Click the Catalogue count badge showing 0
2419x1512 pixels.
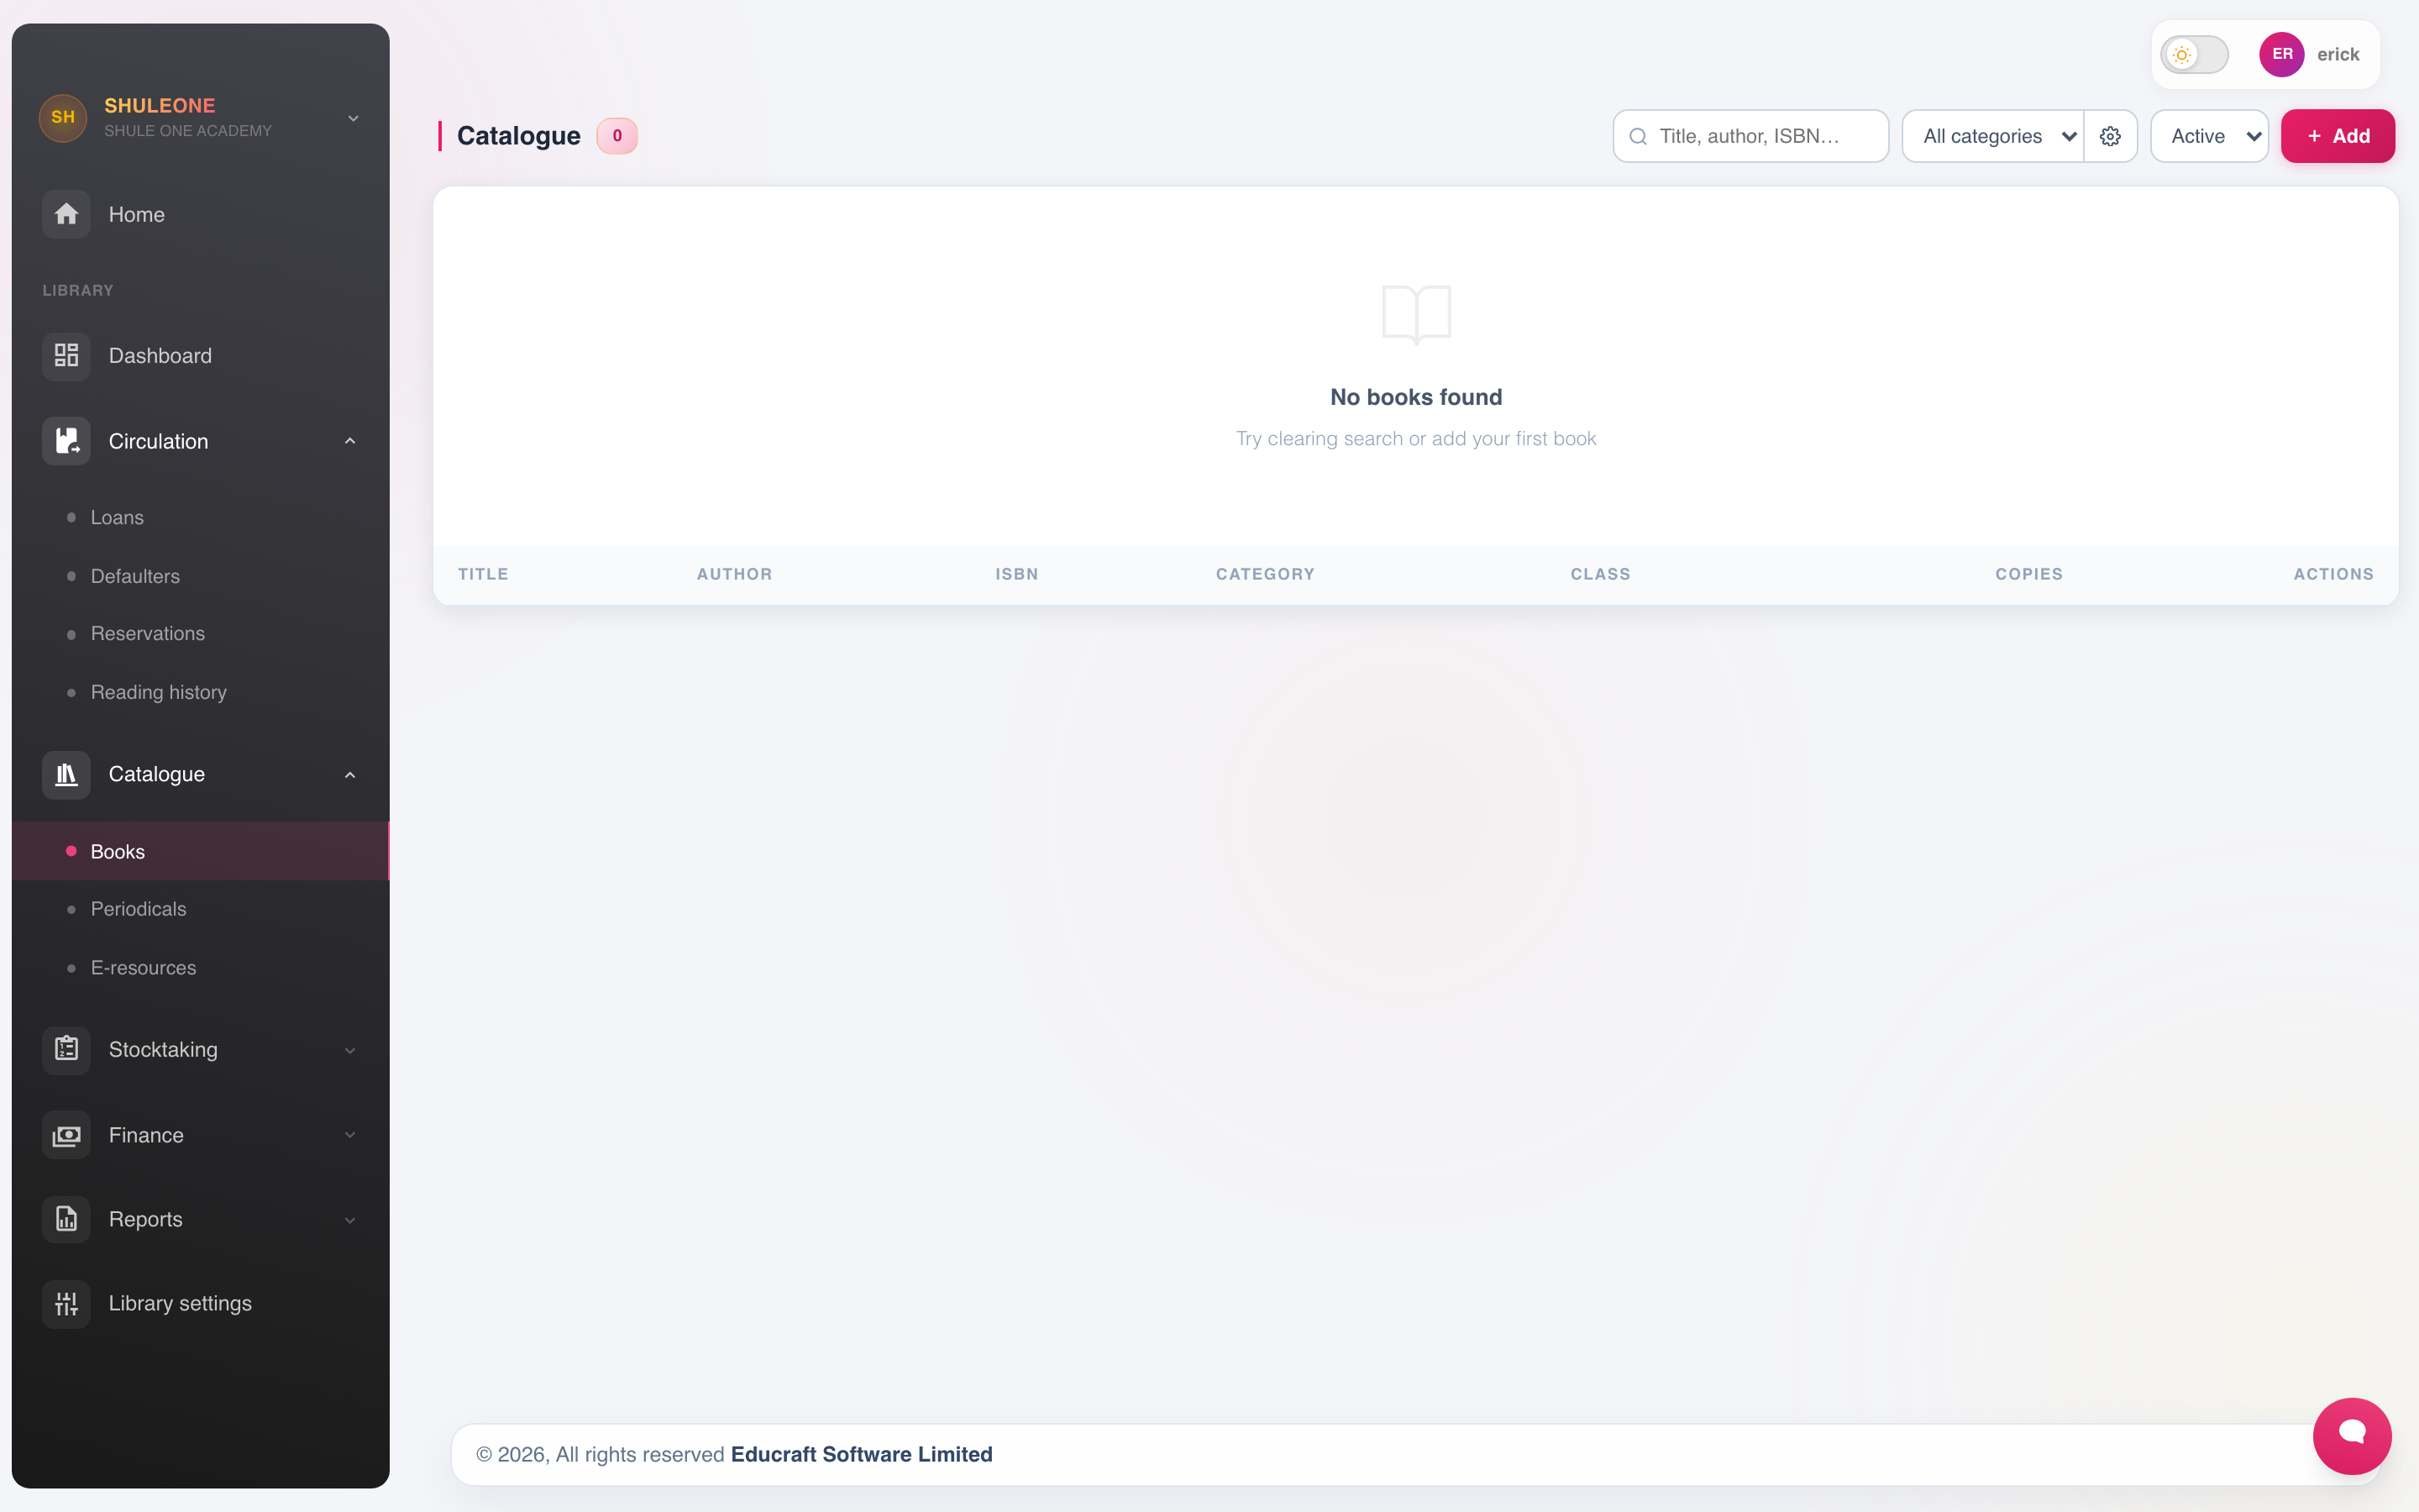coord(617,136)
